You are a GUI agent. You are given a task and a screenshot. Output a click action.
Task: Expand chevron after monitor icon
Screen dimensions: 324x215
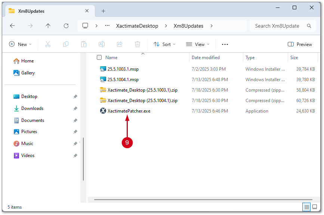pos(96,26)
